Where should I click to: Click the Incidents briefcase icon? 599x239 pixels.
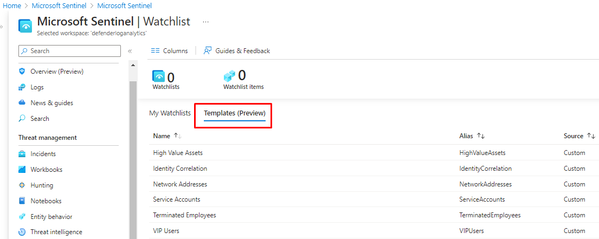[x=22, y=154]
